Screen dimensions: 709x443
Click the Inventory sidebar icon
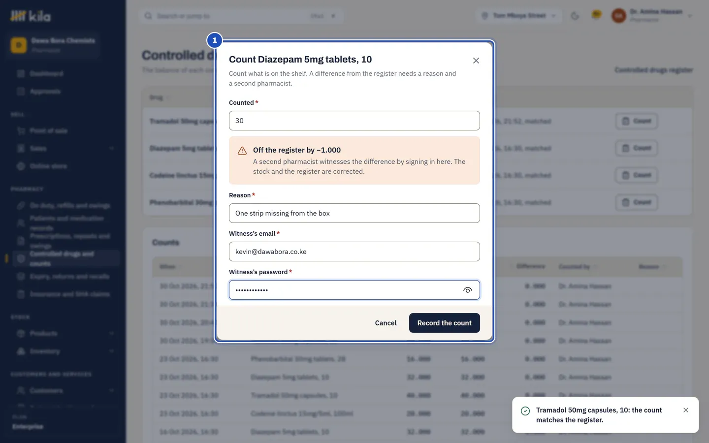(x=21, y=351)
